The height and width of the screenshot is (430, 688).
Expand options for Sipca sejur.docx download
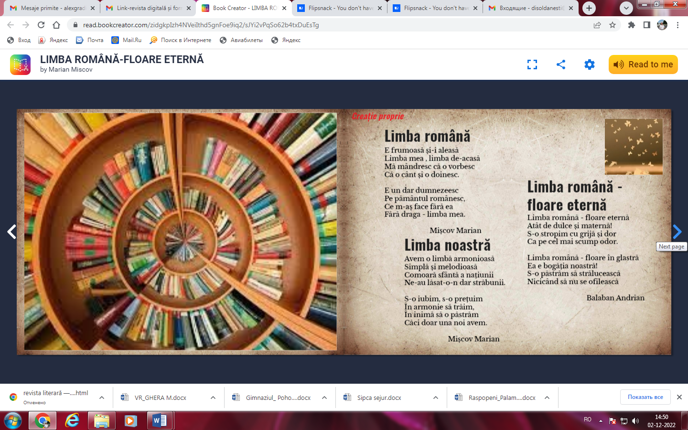pos(436,398)
